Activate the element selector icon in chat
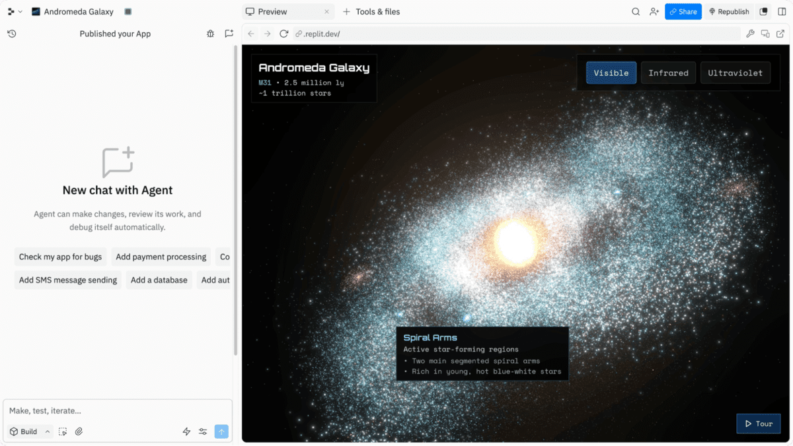This screenshot has width=793, height=446. 62,431
